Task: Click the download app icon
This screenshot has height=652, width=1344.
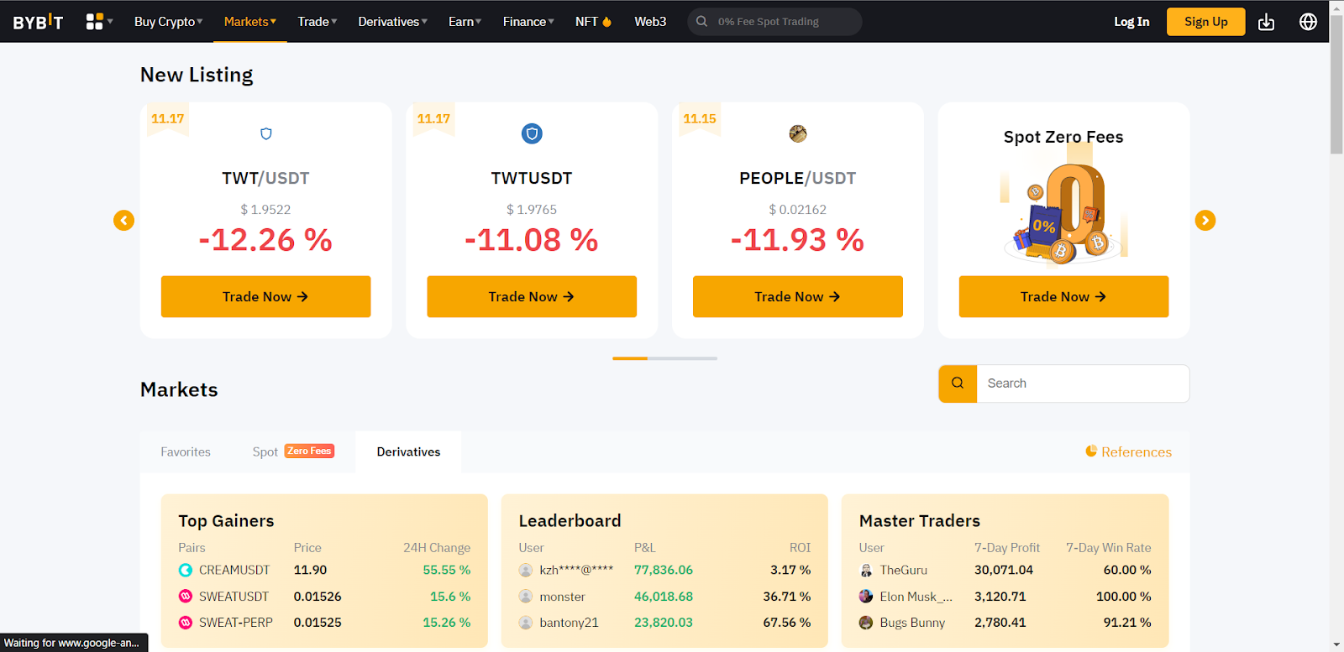Action: pos(1266,22)
